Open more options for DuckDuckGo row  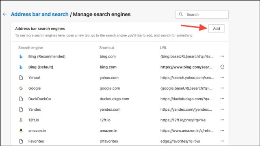[222, 99]
